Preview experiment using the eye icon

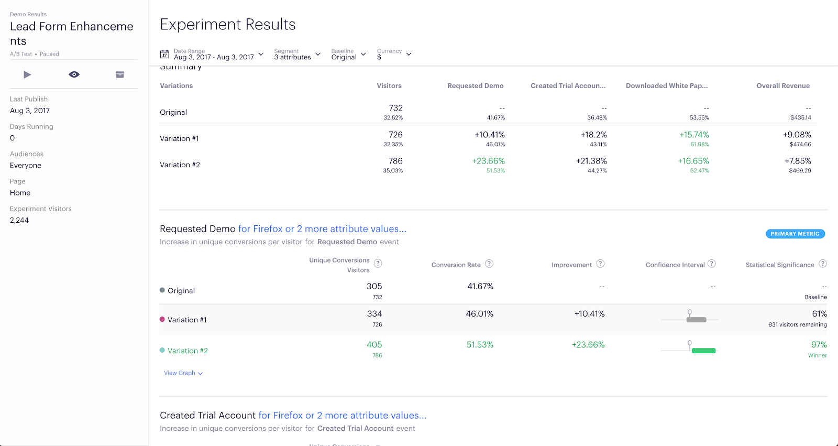[74, 75]
